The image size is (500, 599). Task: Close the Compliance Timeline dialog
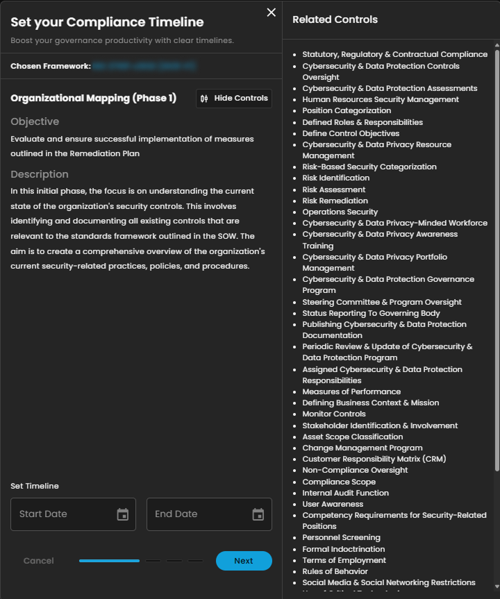tap(271, 12)
